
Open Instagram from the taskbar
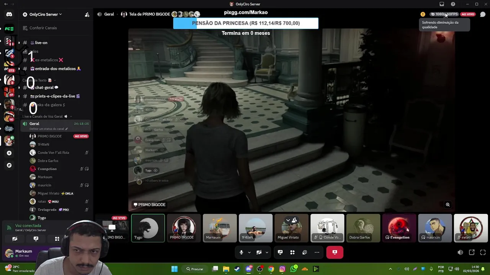pyautogui.click(x=282, y=269)
